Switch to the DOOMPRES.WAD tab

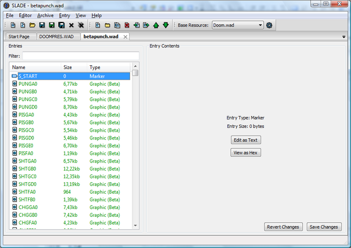pos(56,37)
